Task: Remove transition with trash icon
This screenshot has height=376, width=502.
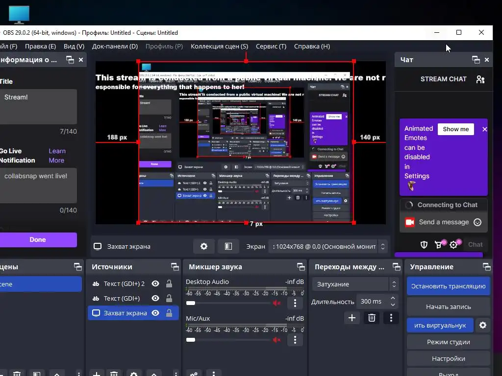Action: [x=372, y=318]
